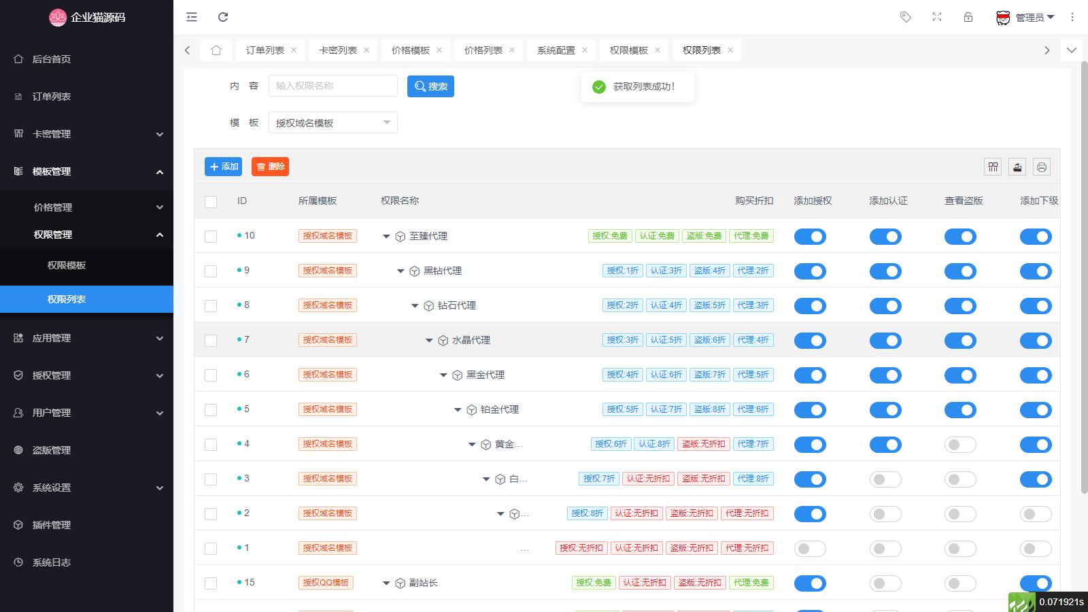
Task: Collapse the sidebar with the menu icon
Action: pos(192,17)
